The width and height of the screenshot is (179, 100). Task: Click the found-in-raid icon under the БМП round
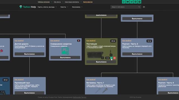pyautogui.click(x=111, y=55)
